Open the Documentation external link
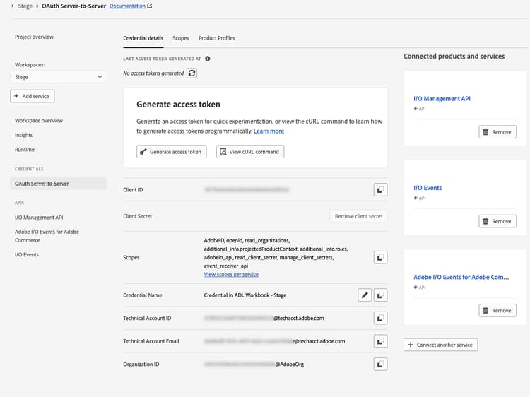530x397 pixels. (131, 6)
